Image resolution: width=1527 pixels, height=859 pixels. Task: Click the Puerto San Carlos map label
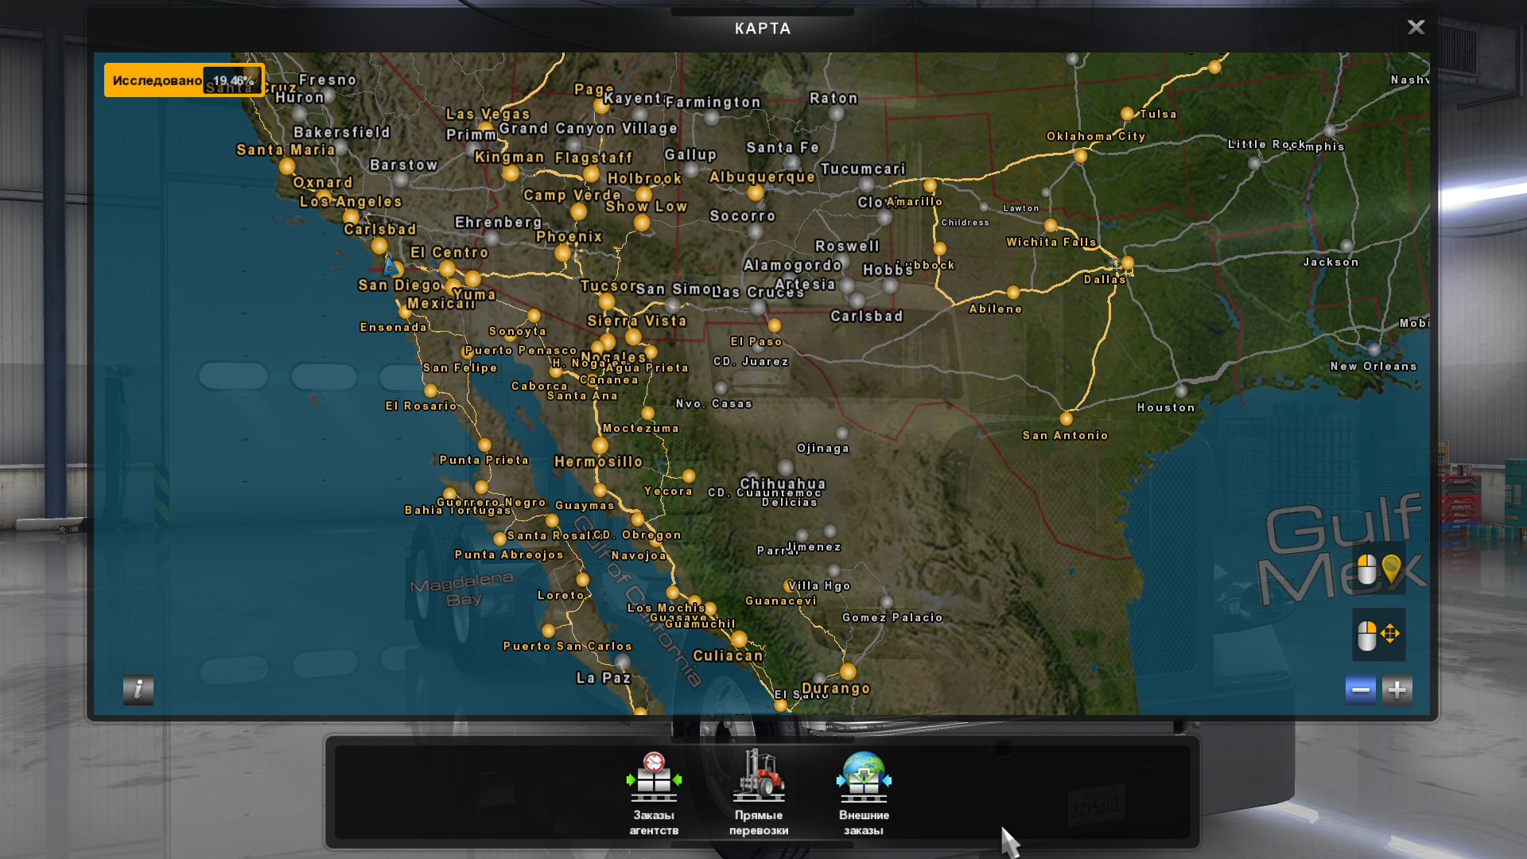point(568,646)
